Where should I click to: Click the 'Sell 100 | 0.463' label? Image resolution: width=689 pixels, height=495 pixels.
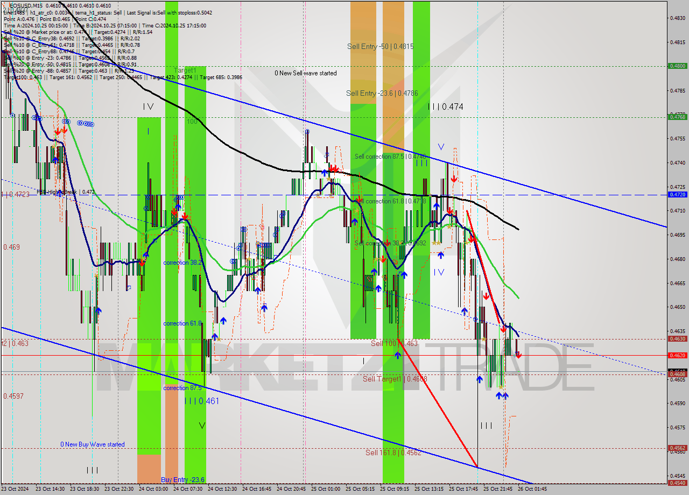tap(394, 343)
